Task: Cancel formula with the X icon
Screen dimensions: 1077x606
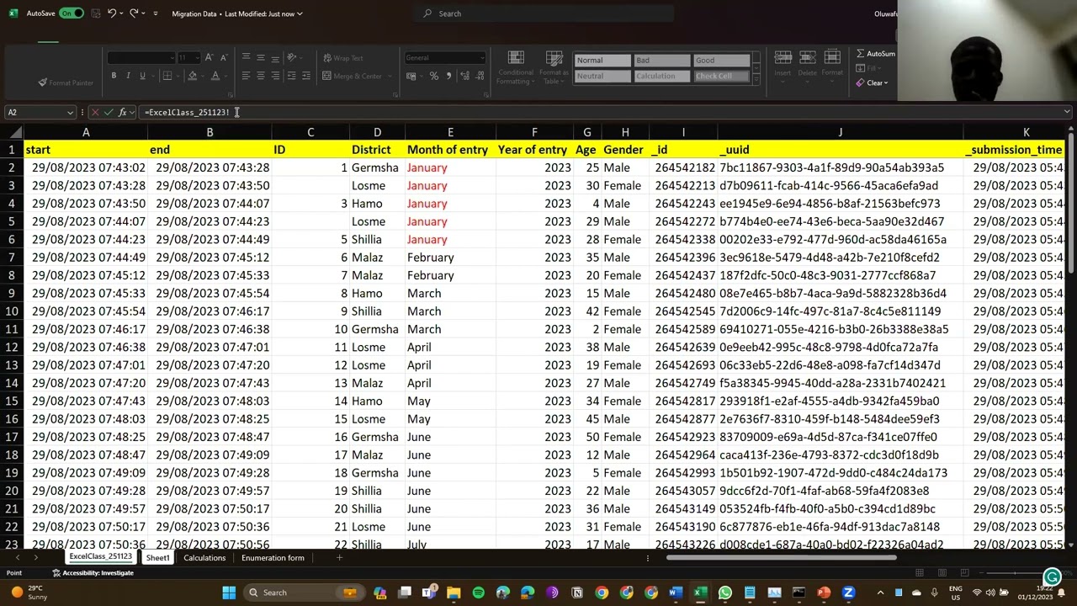Action: tap(95, 112)
